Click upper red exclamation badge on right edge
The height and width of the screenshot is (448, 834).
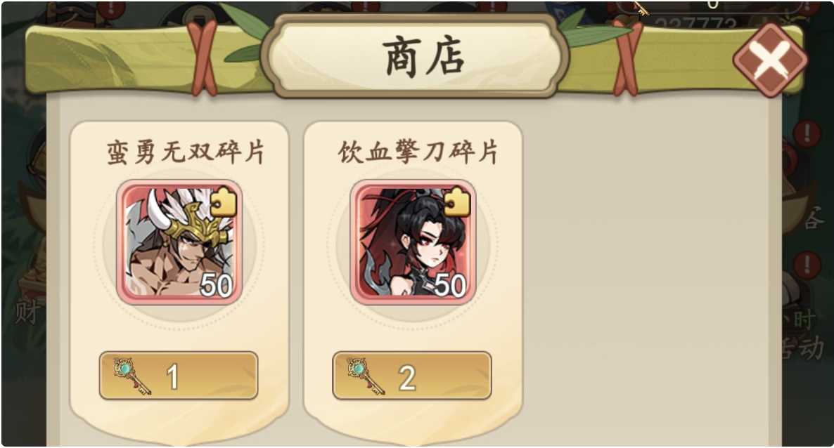click(807, 132)
